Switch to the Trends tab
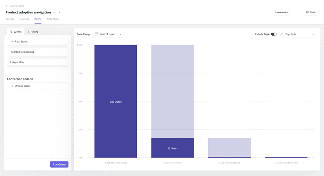The image size is (324, 176). pyautogui.click(x=9, y=19)
